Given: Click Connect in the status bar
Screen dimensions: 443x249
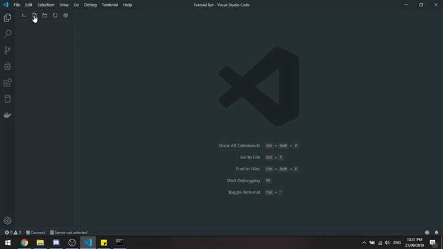Looking at the screenshot, I should 35,232.
